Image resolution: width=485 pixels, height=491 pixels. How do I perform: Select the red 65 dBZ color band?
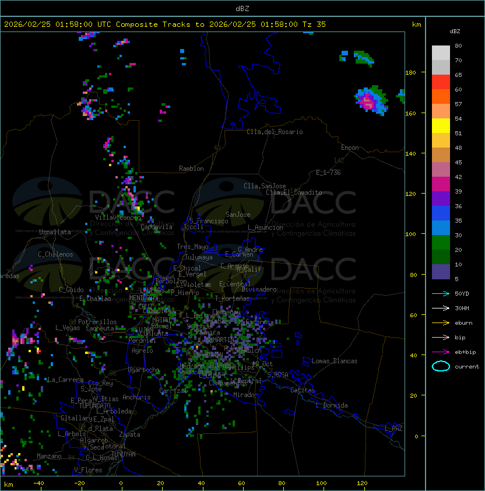(x=441, y=82)
